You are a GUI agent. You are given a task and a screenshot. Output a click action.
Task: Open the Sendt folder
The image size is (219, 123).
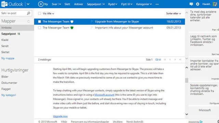point(5,46)
